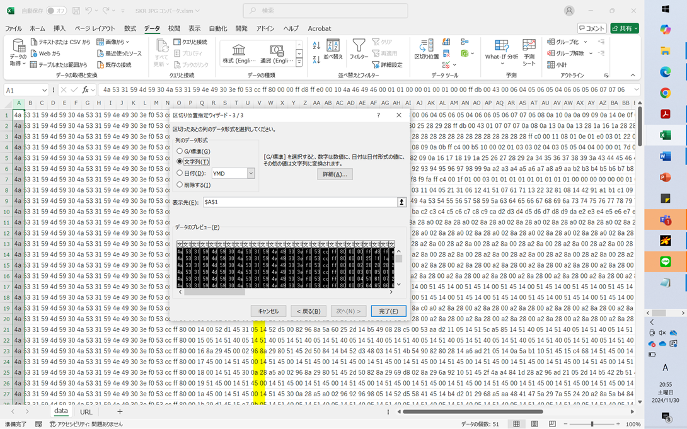Click the range collapse button beside 表示先
This screenshot has height=429, width=687.
tap(401, 202)
